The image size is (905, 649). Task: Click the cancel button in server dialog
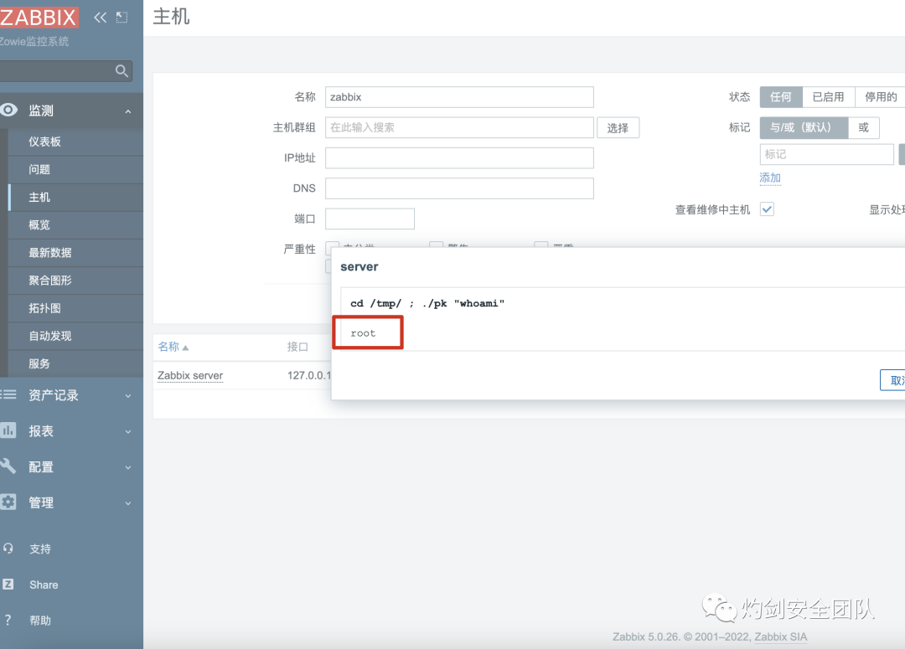tap(893, 380)
